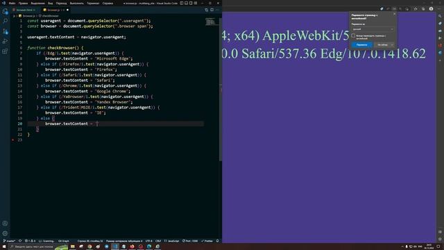The width and height of the screenshot is (444, 250).
Task: Open the tab size indentation selector
Action: point(124,241)
